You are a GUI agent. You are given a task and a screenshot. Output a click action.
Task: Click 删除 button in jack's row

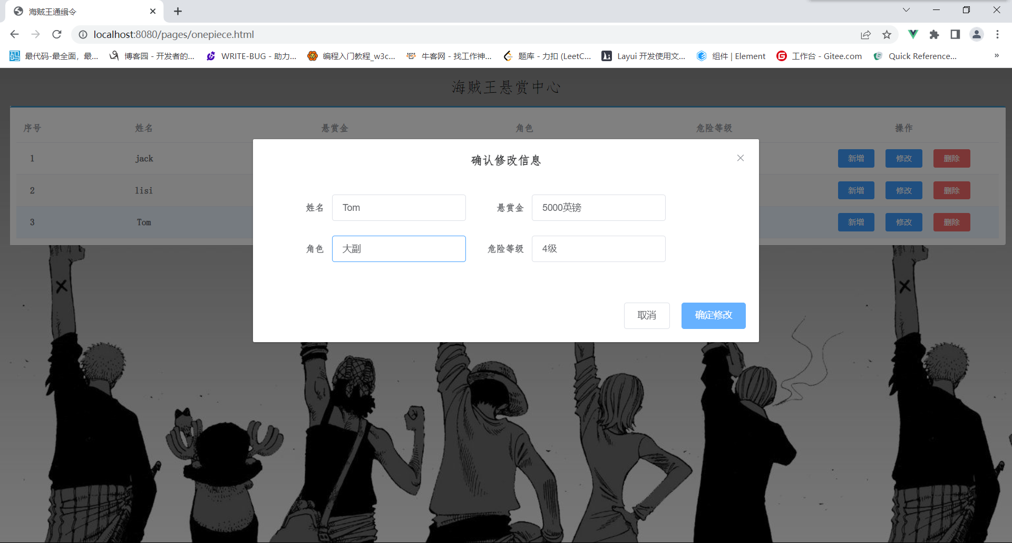[952, 159]
